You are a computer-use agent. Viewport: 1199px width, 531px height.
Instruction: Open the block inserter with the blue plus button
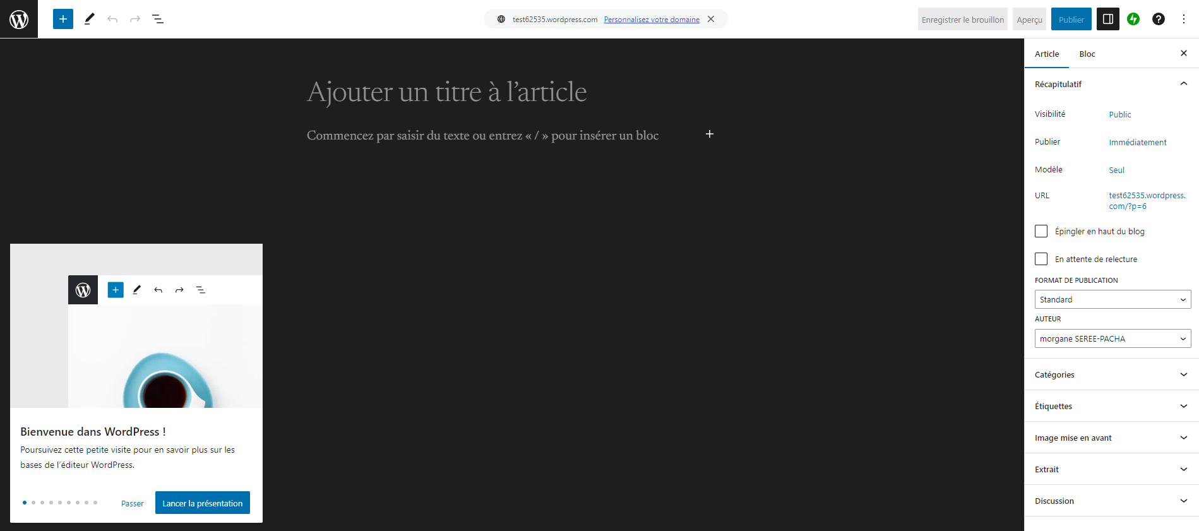point(63,19)
